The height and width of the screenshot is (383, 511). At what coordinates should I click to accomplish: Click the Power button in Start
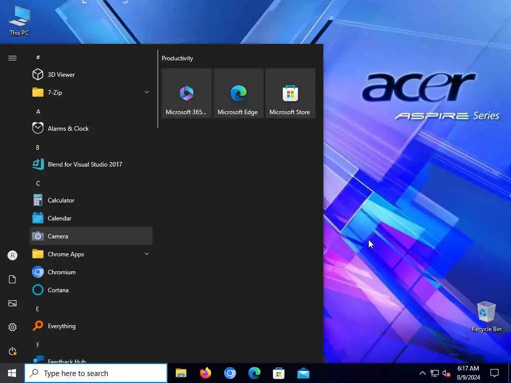12,351
